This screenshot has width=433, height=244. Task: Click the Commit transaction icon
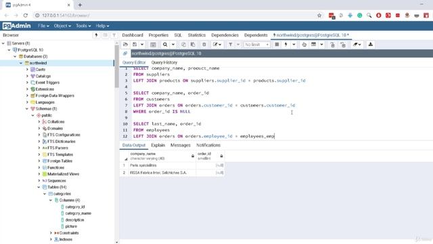pyautogui.click(x=332, y=45)
